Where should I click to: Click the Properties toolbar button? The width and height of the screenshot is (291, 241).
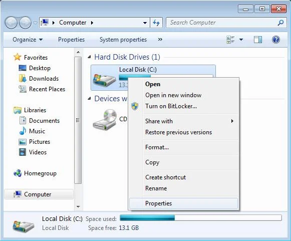(71, 40)
